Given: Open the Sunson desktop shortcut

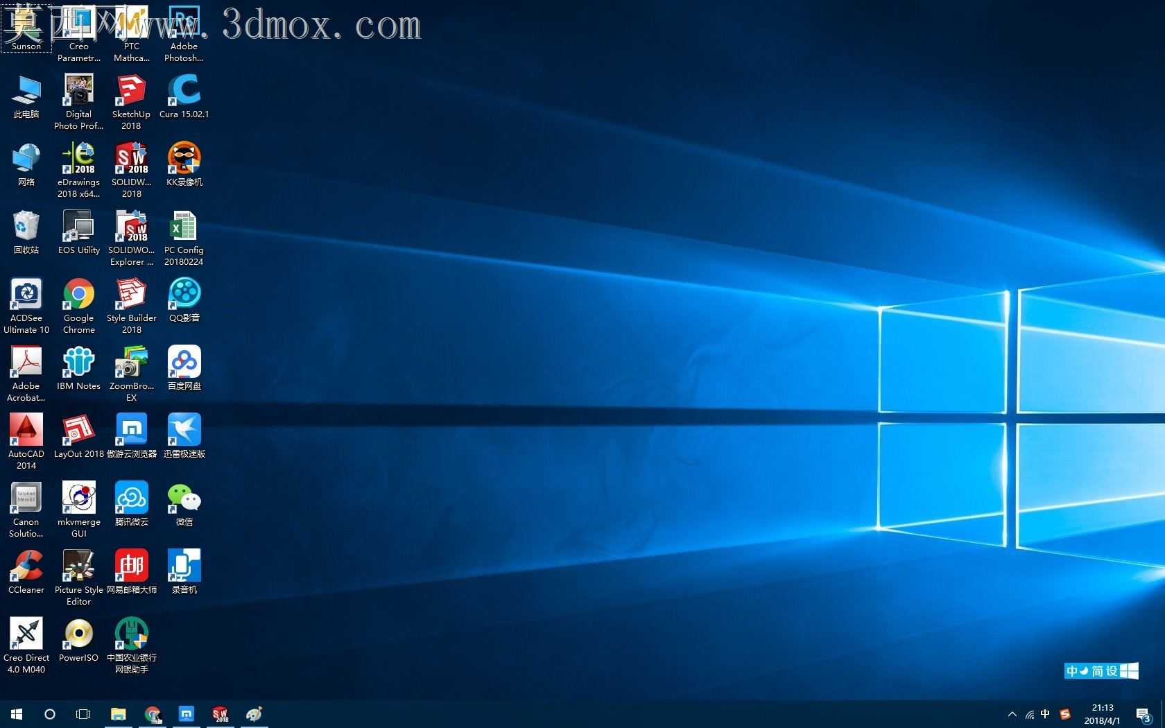Looking at the screenshot, I should tap(26, 28).
